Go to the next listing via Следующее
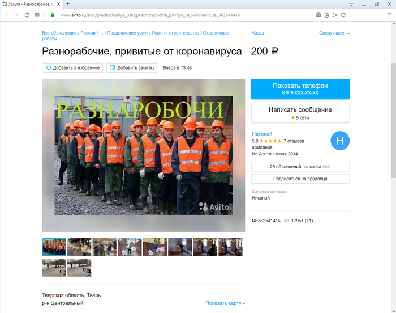The width and height of the screenshot is (396, 313). [x=334, y=33]
